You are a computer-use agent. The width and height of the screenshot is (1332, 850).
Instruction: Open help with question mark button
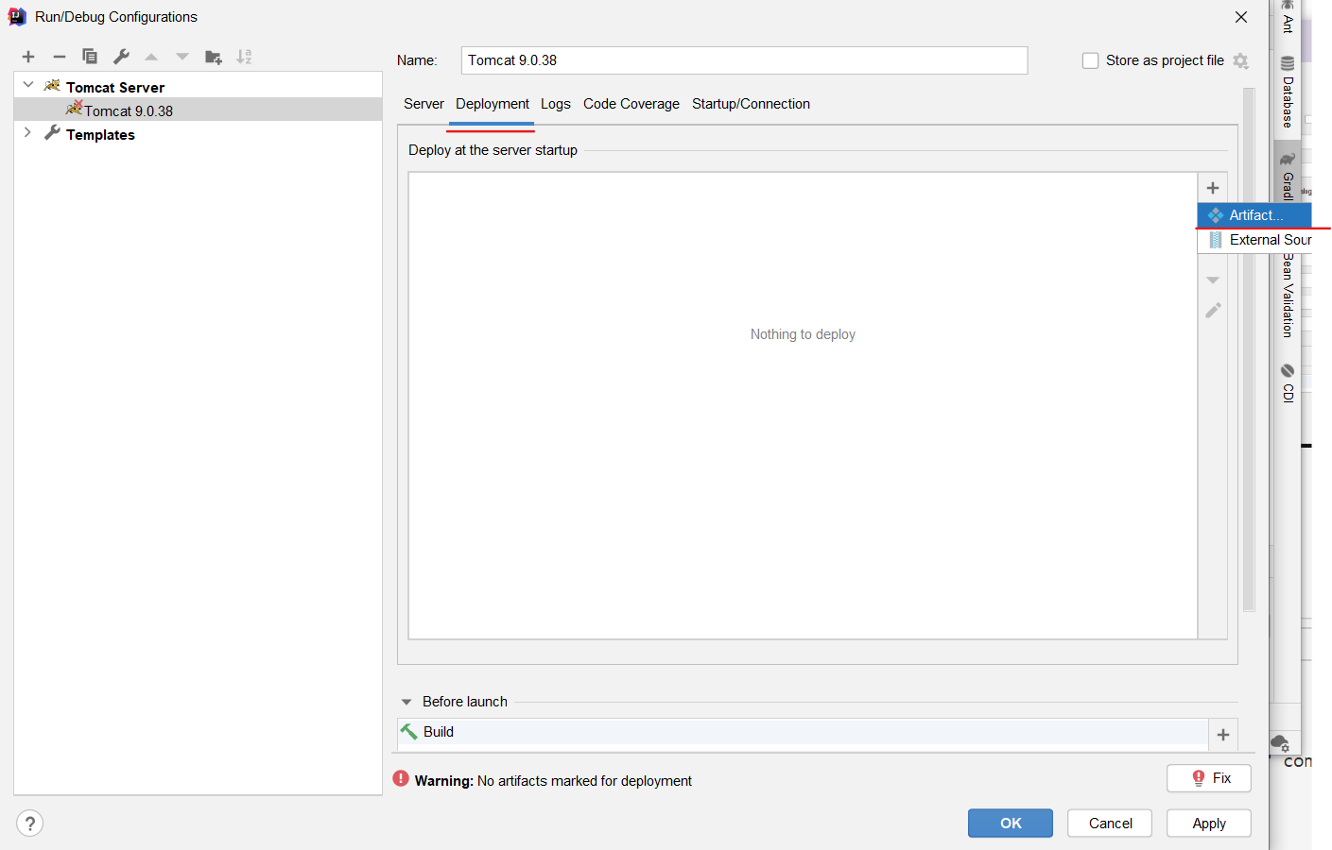tap(30, 824)
